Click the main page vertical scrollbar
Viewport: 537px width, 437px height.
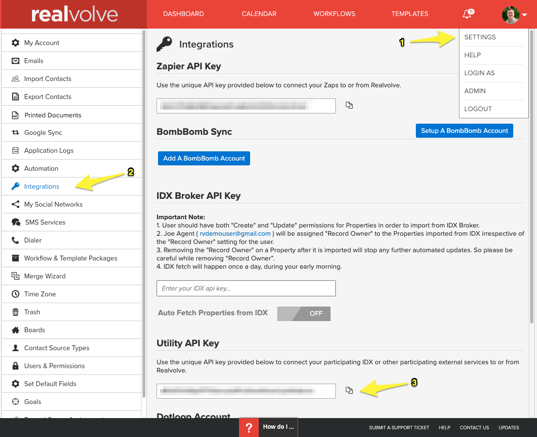coord(532,177)
